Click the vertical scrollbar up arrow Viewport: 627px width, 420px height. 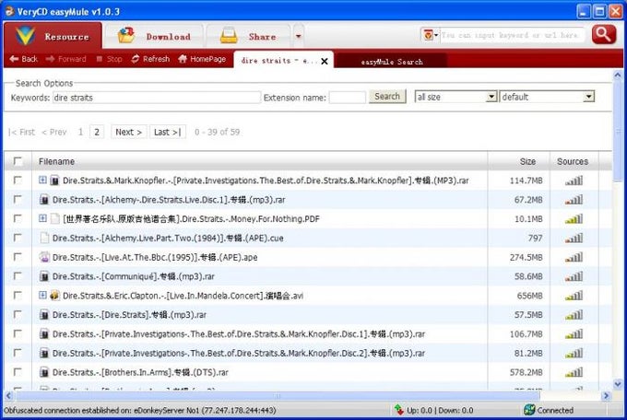click(618, 75)
